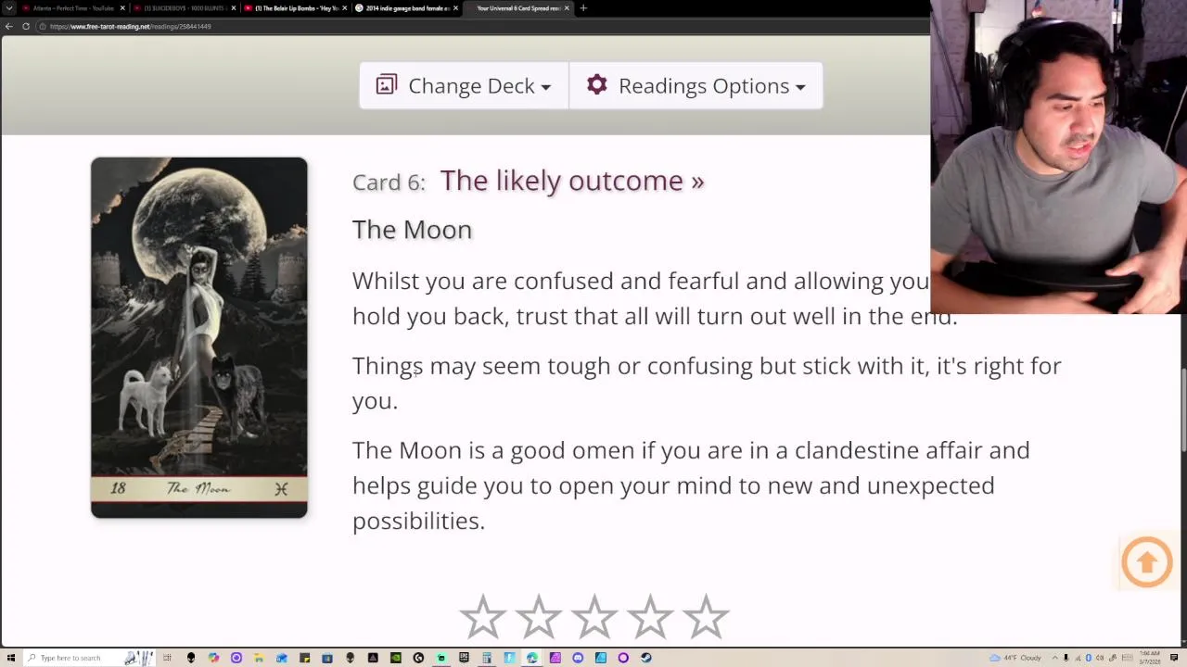Click the 'Things may seem tough' paragraph
Viewport: 1187px width, 667px height.
[707, 383]
